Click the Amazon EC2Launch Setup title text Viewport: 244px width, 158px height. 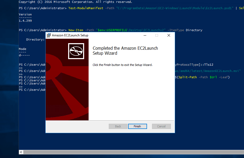point(70,35)
